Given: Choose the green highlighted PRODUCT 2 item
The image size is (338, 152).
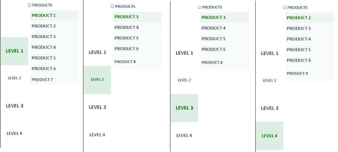Looking at the screenshot, I should [309, 18].
